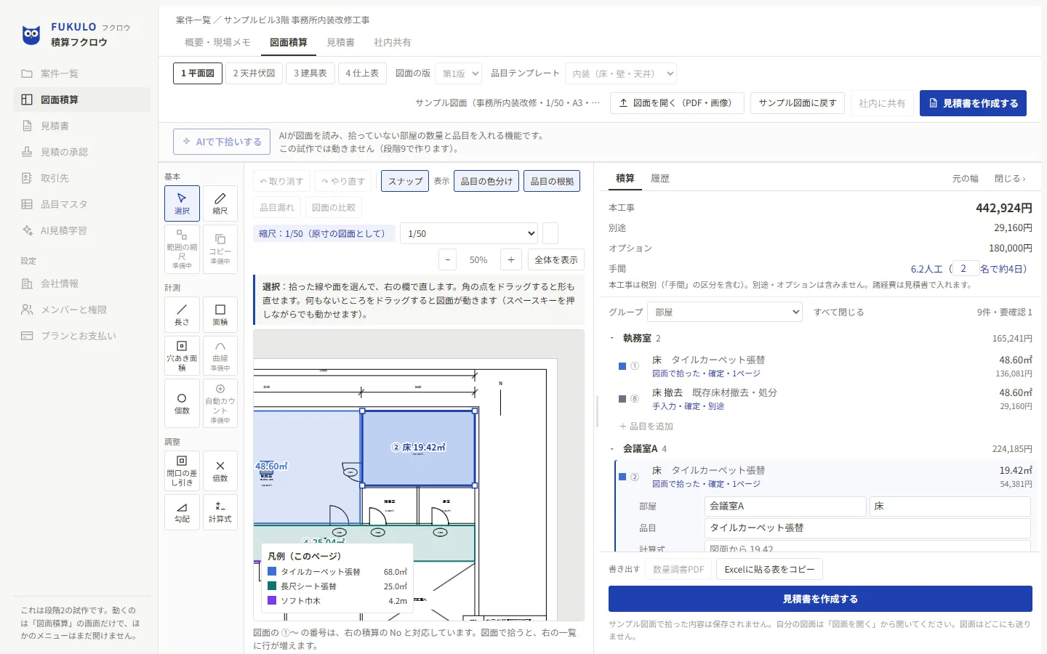The width and height of the screenshot is (1047, 654).
Task: Select the ② 床 19.42㎡ area on the drawing
Action: pos(418,448)
